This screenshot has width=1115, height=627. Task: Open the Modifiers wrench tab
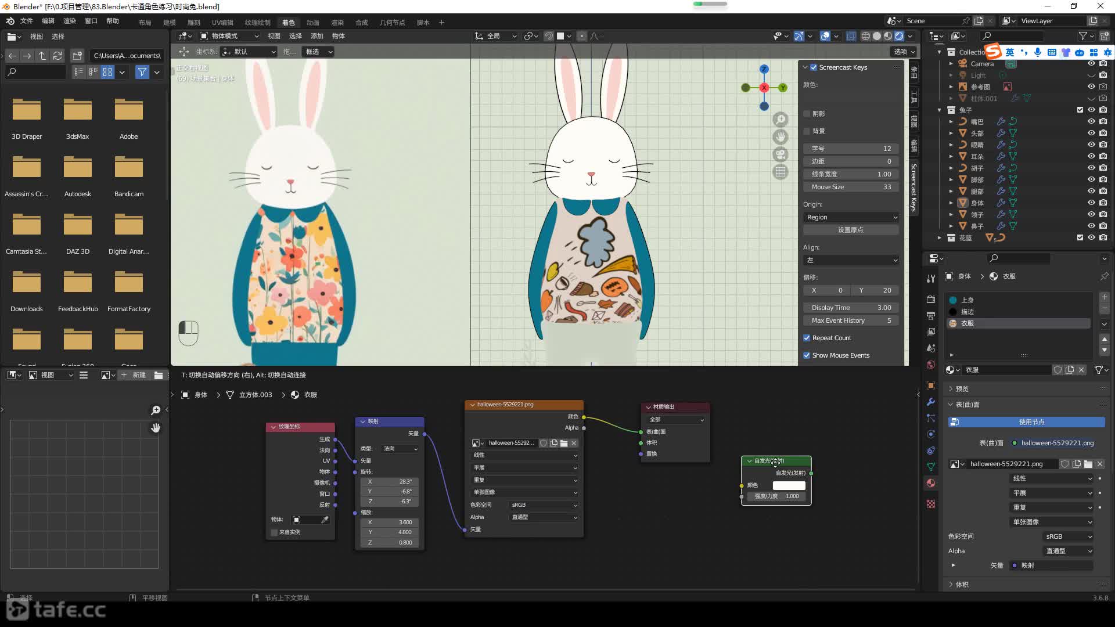click(931, 402)
